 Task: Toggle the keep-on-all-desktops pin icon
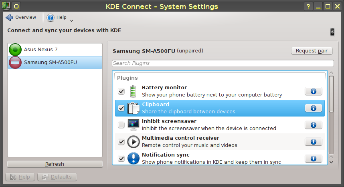coord(16,6)
